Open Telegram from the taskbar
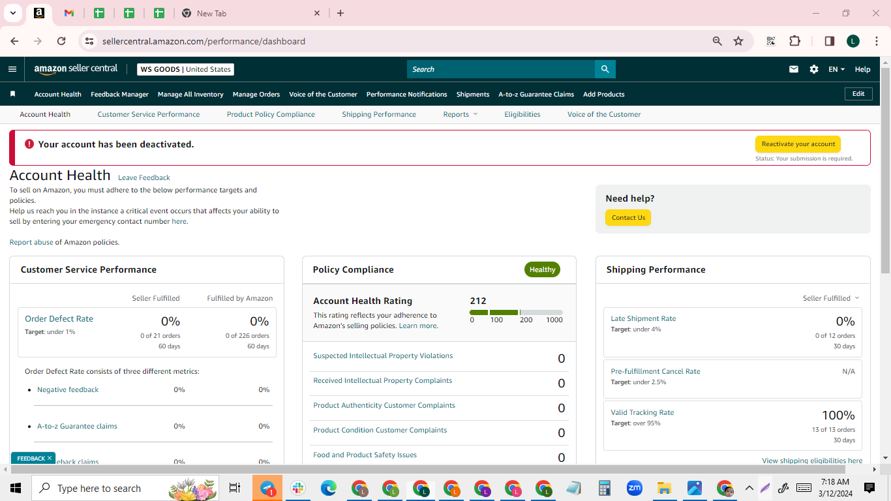Screen dimensions: 891x501 click(x=267, y=488)
